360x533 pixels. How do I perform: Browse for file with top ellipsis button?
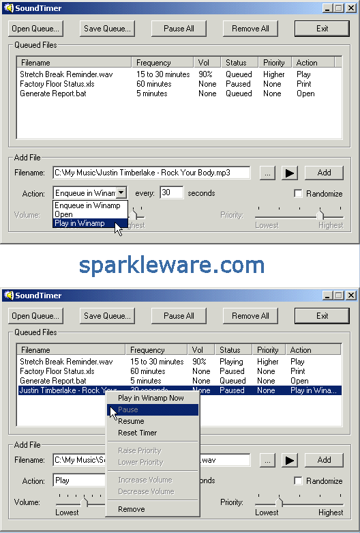click(x=268, y=173)
